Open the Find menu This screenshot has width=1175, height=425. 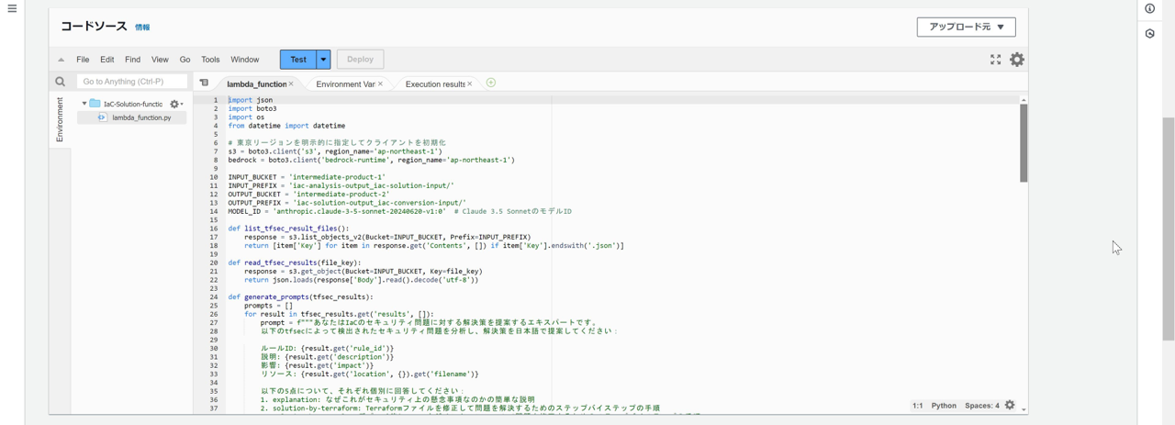(133, 60)
